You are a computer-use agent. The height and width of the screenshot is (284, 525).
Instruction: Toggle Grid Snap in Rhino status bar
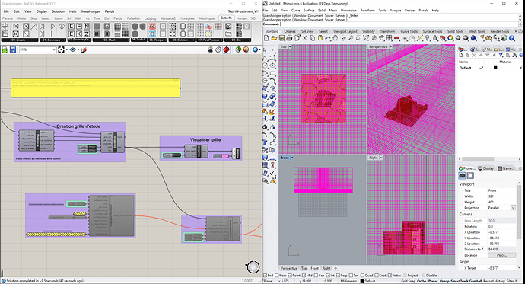(409, 281)
